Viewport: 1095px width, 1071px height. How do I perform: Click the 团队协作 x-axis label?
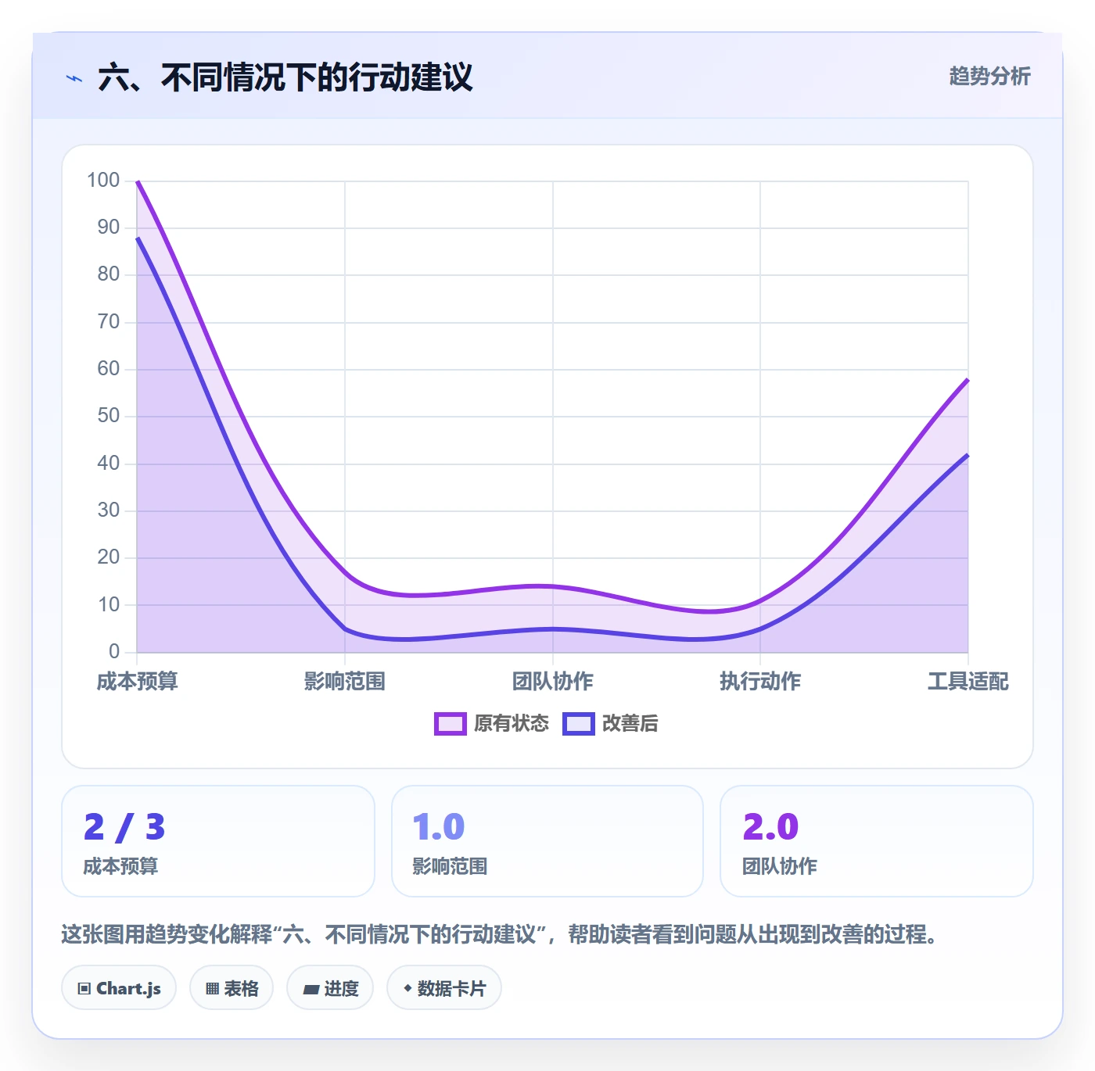[x=553, y=682]
